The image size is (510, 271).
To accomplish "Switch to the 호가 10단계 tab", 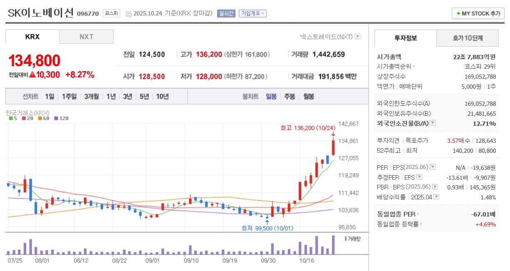I will (468, 38).
